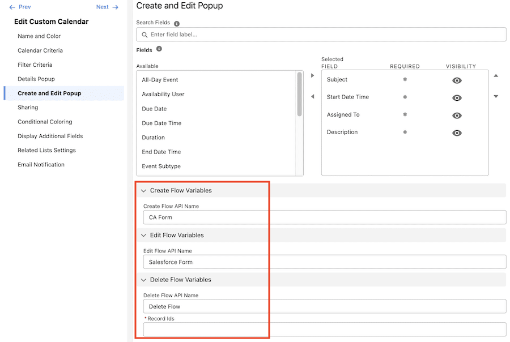Select Description in the Selected list
The image size is (510, 342).
point(342,132)
